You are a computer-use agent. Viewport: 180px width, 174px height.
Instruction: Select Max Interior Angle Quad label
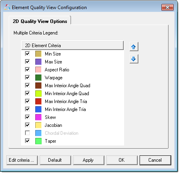(67, 86)
